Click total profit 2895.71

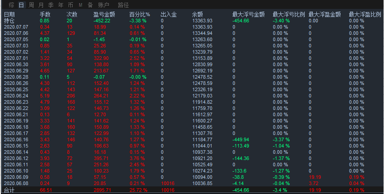pyautogui.click(x=102, y=190)
